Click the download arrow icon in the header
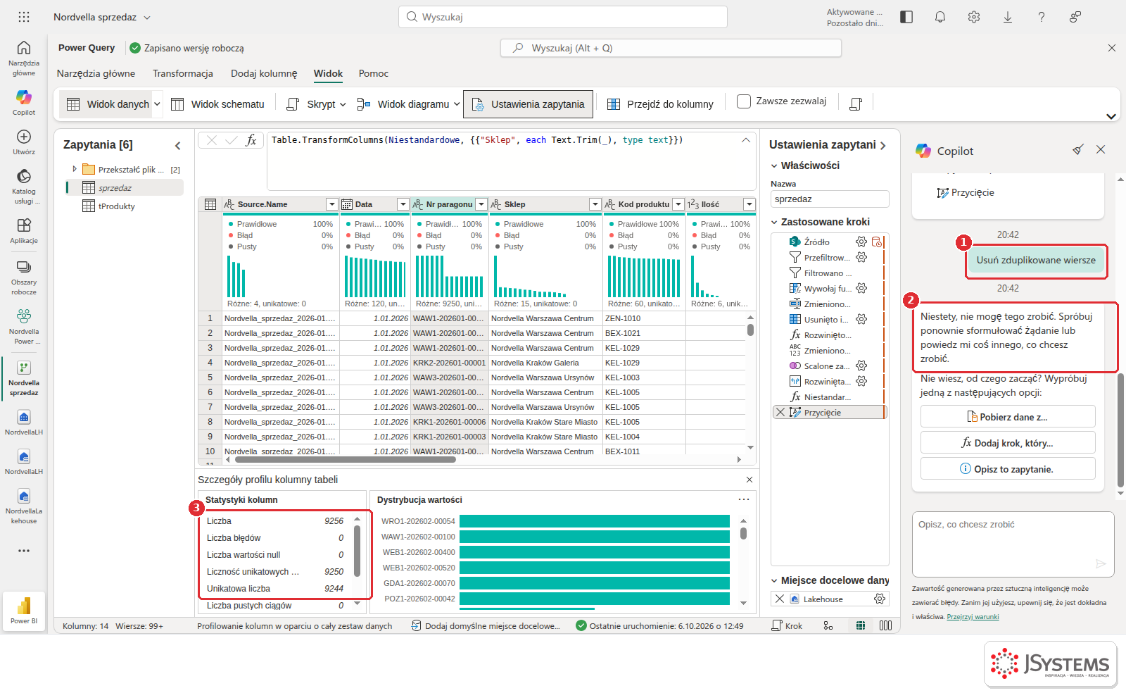This screenshot has height=693, width=1126. 1008,17
